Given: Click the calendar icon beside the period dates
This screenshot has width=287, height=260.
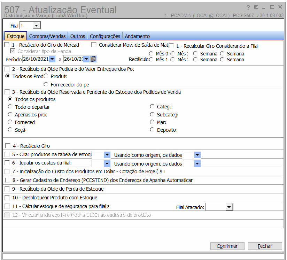Looking at the screenshot, I should 94,59.
